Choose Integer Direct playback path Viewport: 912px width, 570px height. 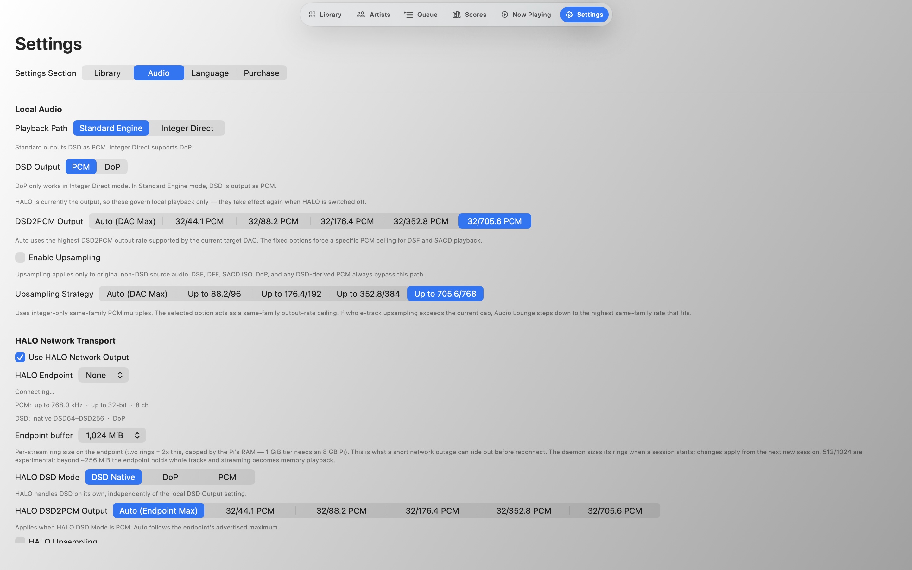pyautogui.click(x=187, y=128)
